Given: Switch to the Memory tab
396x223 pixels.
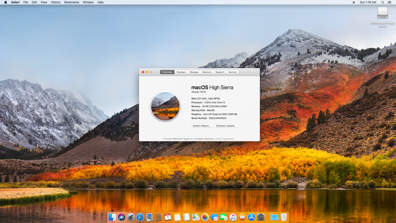Looking at the screenshot, I should (x=207, y=72).
